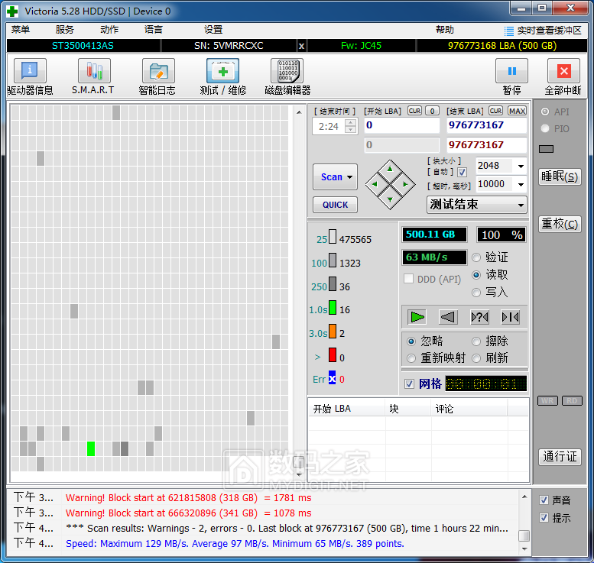Click the 0 button beside start LBA

[432, 111]
